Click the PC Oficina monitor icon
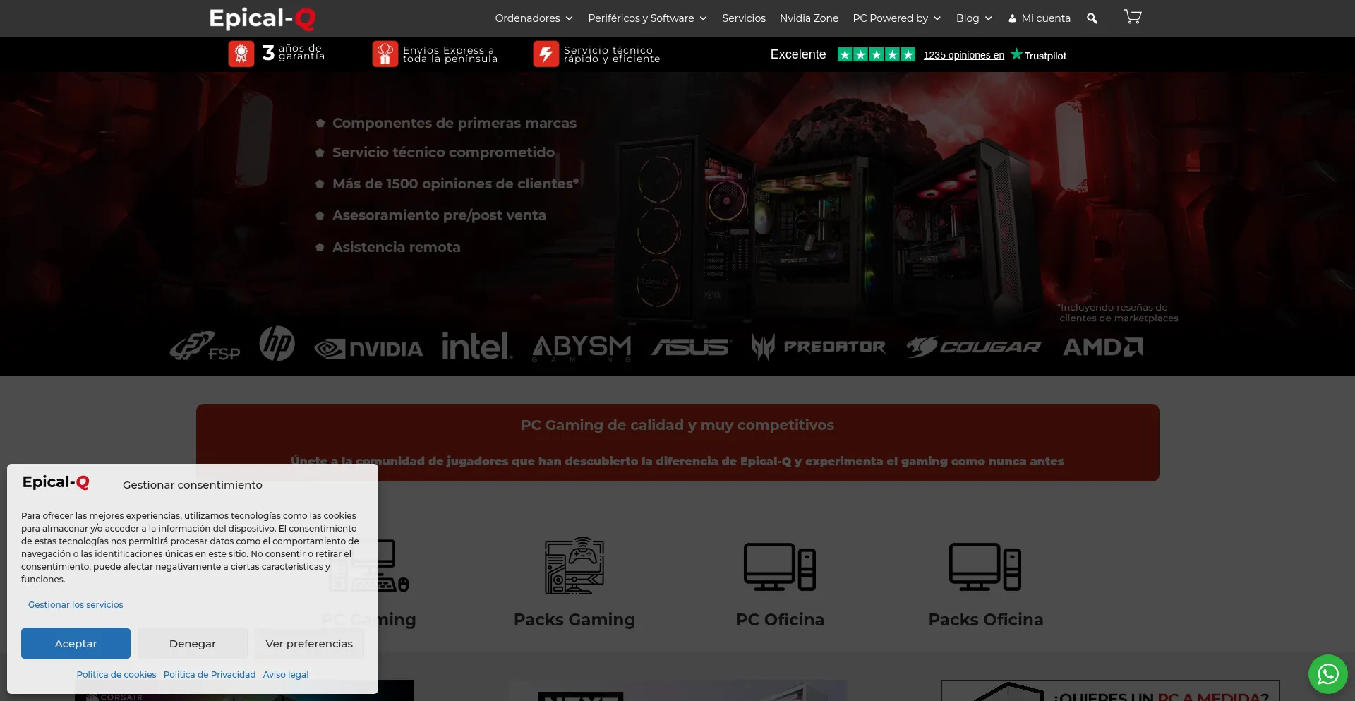Viewport: 1355px width, 701px height. (x=779, y=566)
